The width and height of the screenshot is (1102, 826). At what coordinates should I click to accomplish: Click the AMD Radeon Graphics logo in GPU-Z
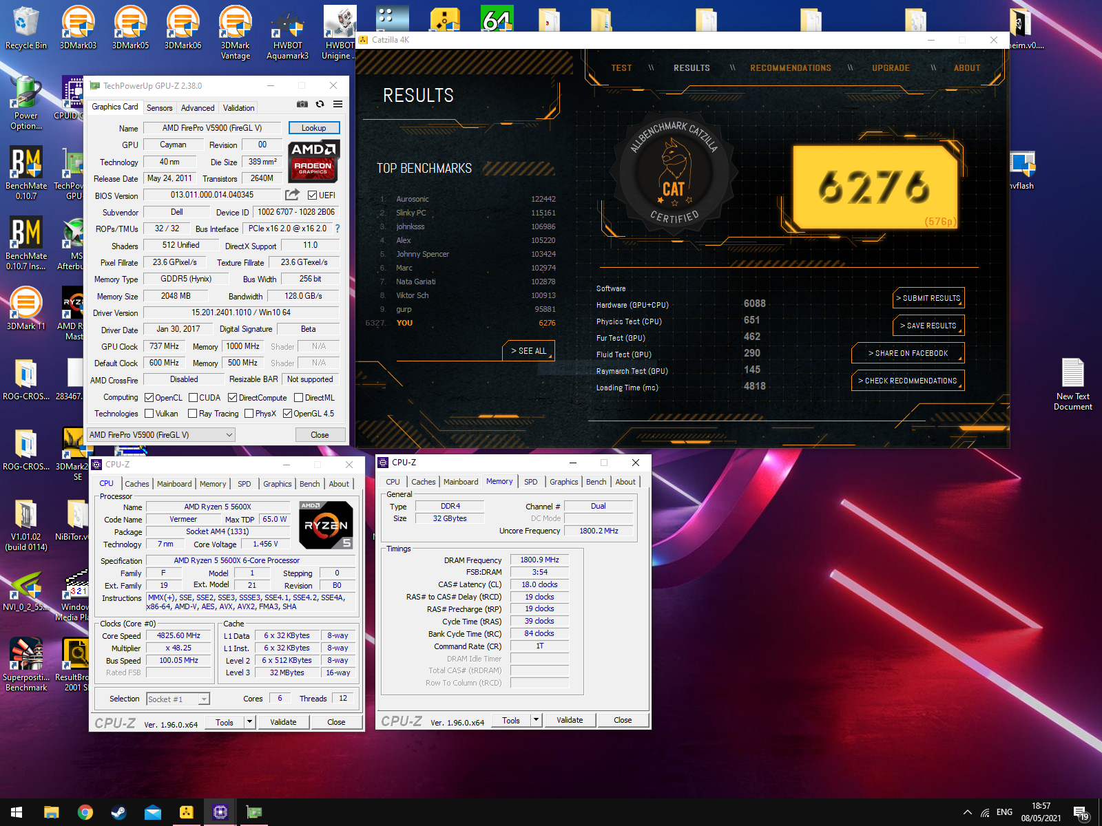[313, 161]
